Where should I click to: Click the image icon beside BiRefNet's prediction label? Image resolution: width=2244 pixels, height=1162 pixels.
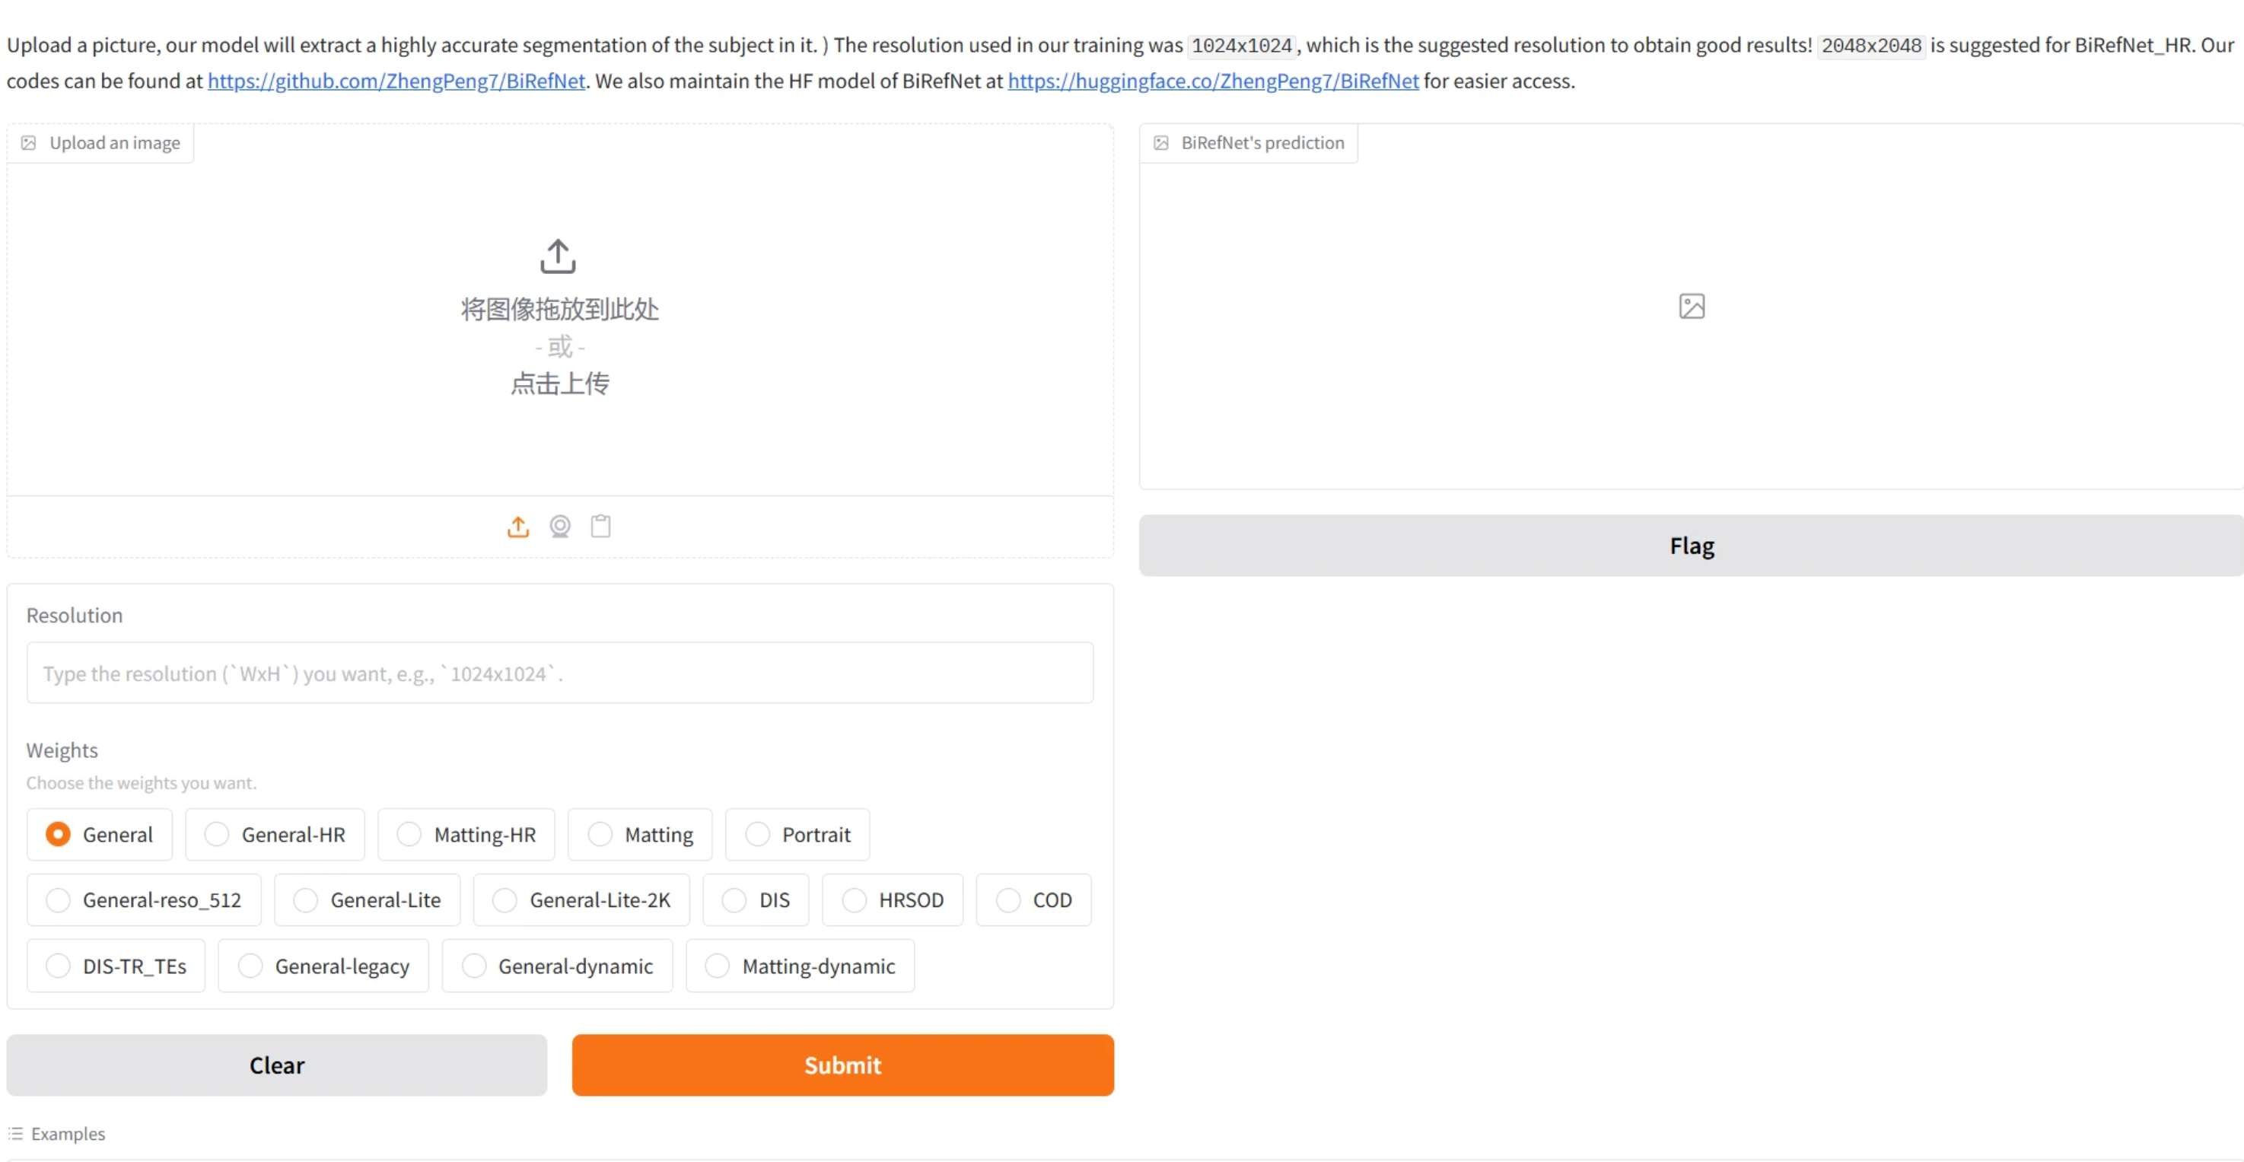coord(1161,143)
